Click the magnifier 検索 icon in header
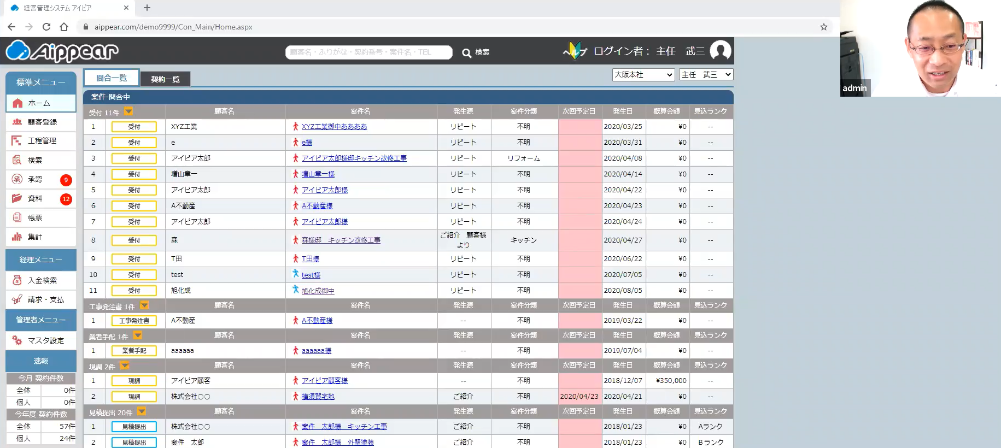Image resolution: width=1001 pixels, height=448 pixels. click(467, 53)
